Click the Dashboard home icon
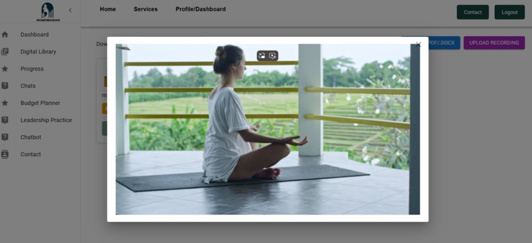 [x=5, y=34]
